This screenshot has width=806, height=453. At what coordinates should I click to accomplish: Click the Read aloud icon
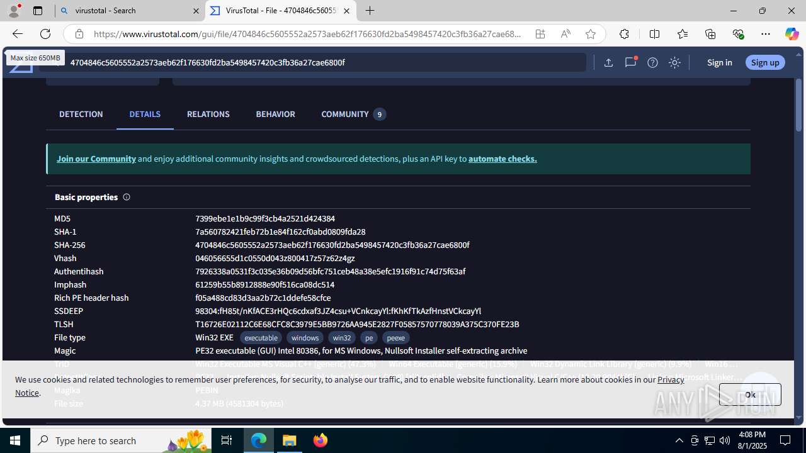[565, 34]
